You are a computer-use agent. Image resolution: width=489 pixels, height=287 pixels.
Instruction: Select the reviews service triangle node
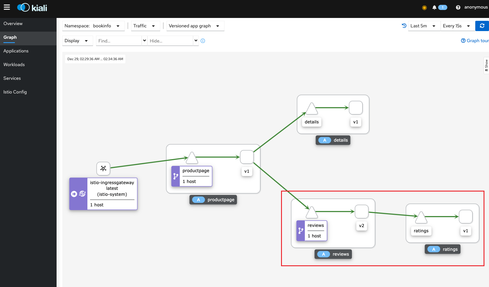[x=312, y=213]
